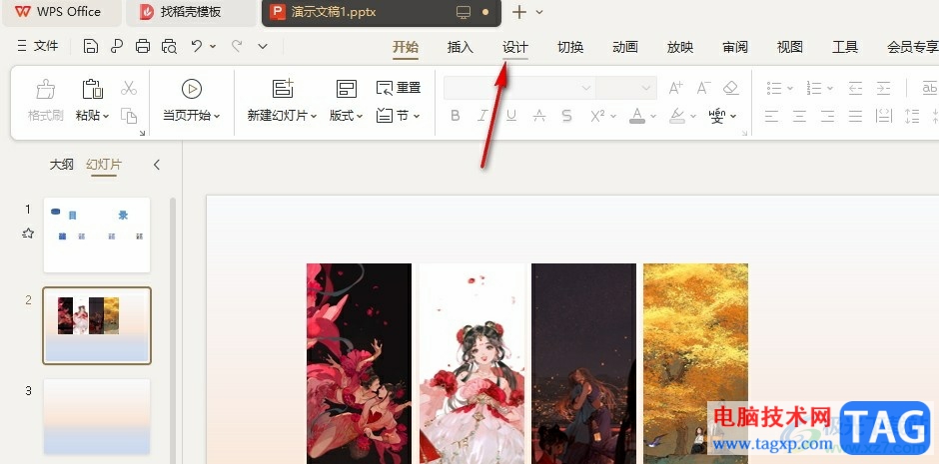Toggle Strikethrough formatting
This screenshot has height=464, width=939.
pos(539,116)
